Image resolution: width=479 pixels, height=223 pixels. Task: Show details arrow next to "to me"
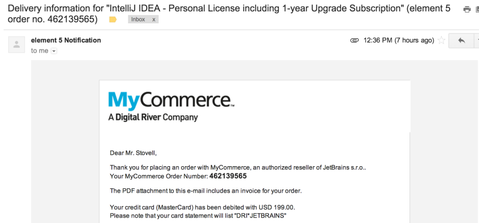[54, 51]
